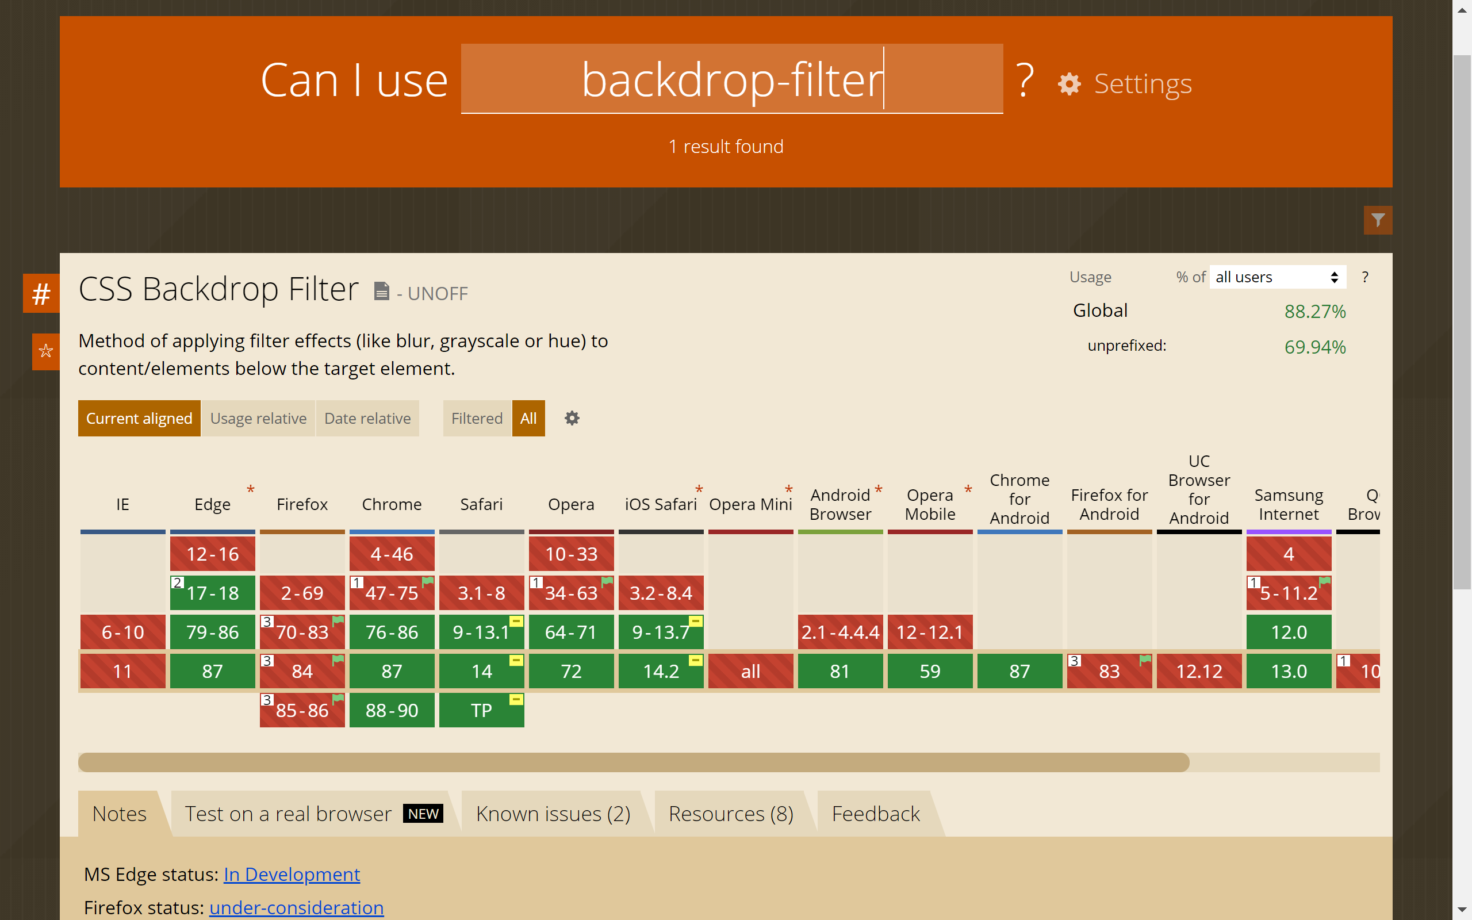The image size is (1472, 920).
Task: Select IE 11 unsupported cell
Action: click(x=122, y=671)
